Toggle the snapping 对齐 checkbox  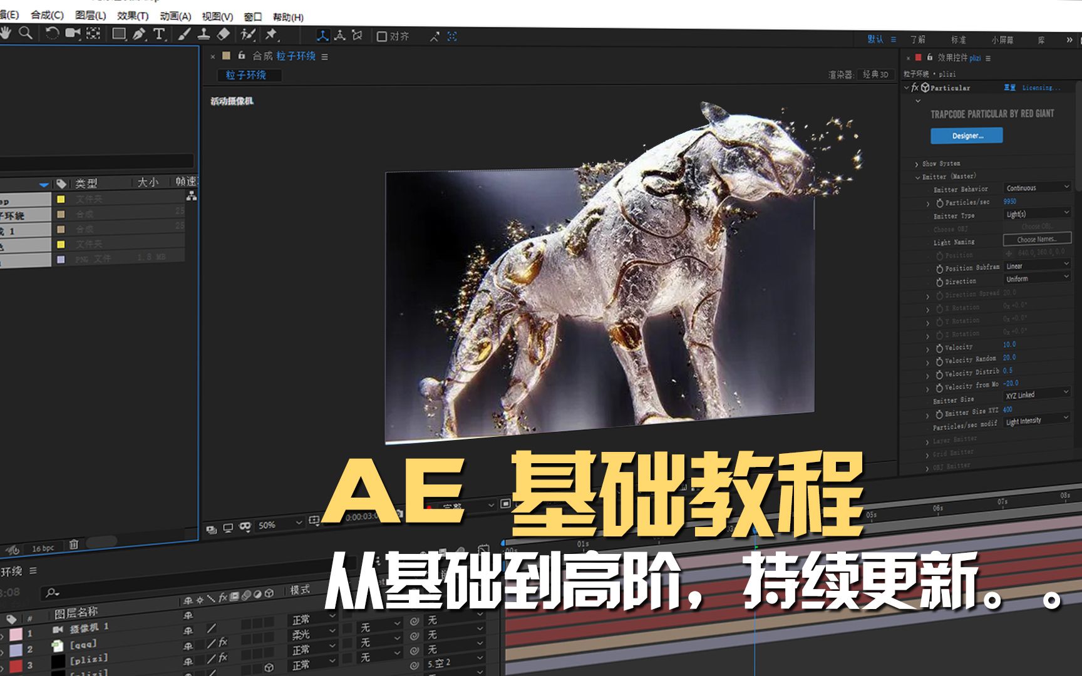point(381,36)
